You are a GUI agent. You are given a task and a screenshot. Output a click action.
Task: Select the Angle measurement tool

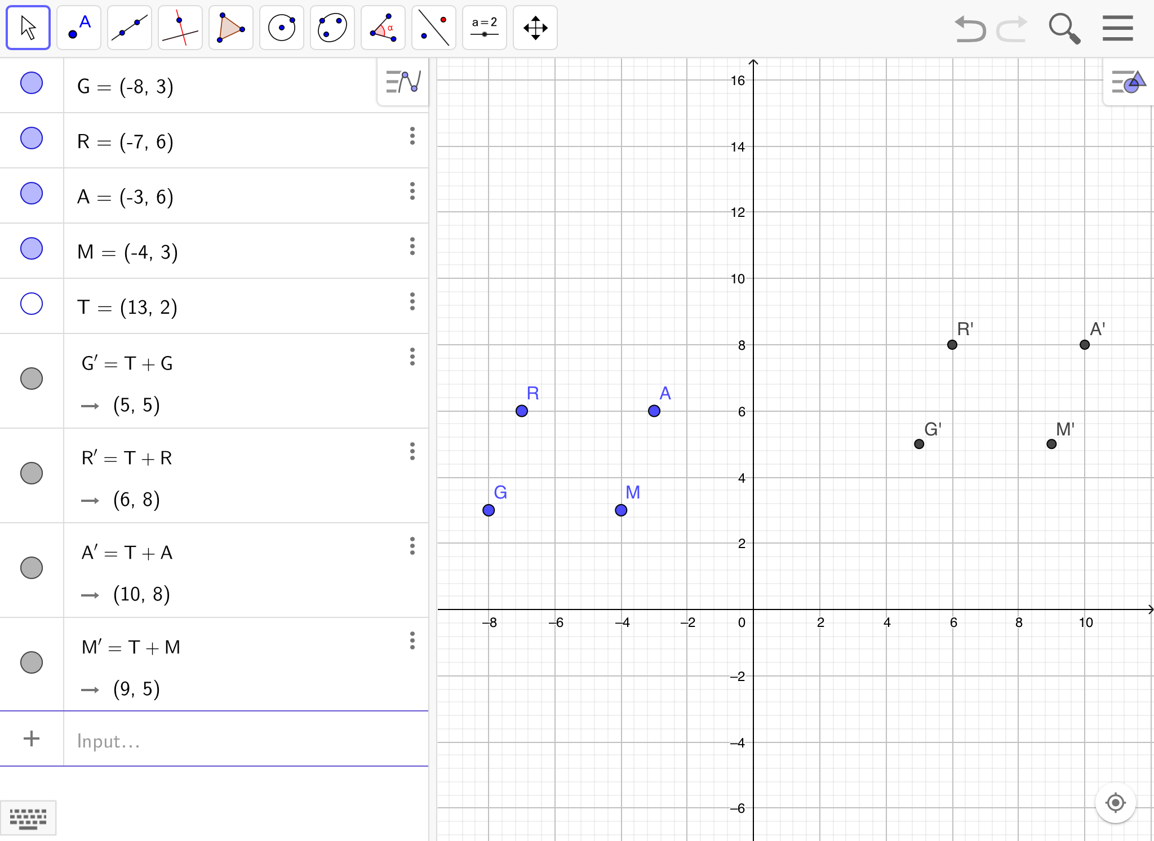[383, 28]
